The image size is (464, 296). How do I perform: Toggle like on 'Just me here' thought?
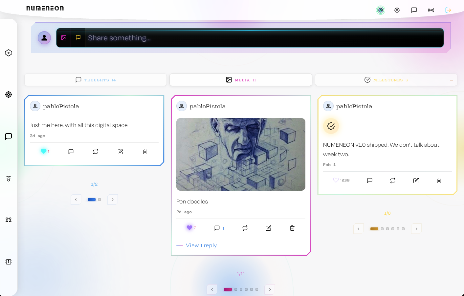tap(44, 151)
